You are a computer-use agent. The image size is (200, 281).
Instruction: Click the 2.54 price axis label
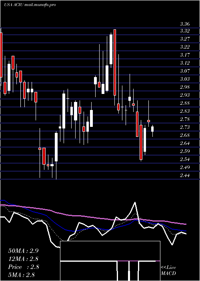click(185, 159)
